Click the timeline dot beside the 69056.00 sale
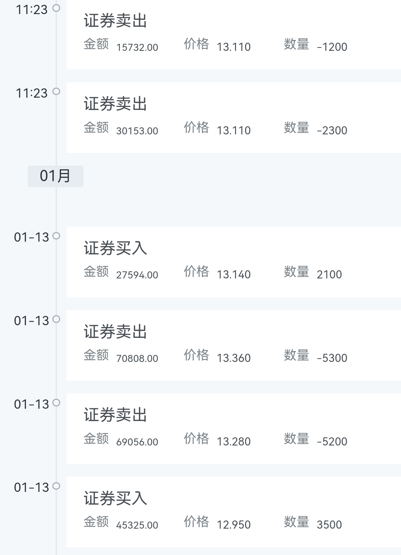Image resolution: width=401 pixels, height=555 pixels. coord(56,403)
